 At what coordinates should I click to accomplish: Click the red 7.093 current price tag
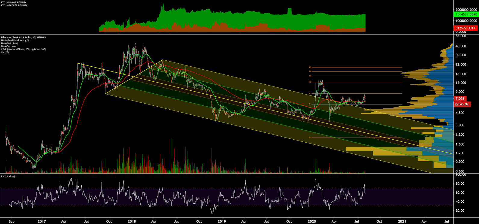pos(460,98)
